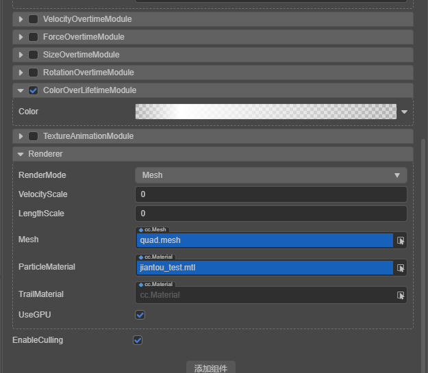Click the cc.Material tag above jiantou_test.mtl

(156, 257)
